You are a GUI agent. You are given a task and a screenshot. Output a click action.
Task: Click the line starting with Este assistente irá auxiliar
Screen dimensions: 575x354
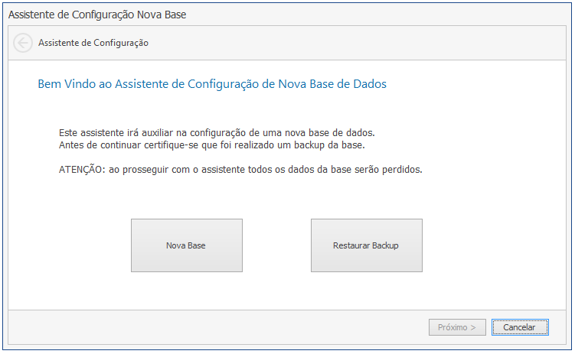coord(217,132)
